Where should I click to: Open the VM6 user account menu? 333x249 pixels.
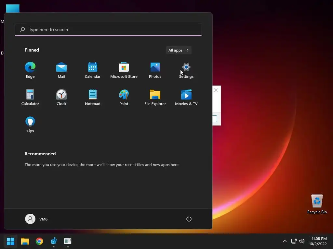pyautogui.click(x=36, y=219)
